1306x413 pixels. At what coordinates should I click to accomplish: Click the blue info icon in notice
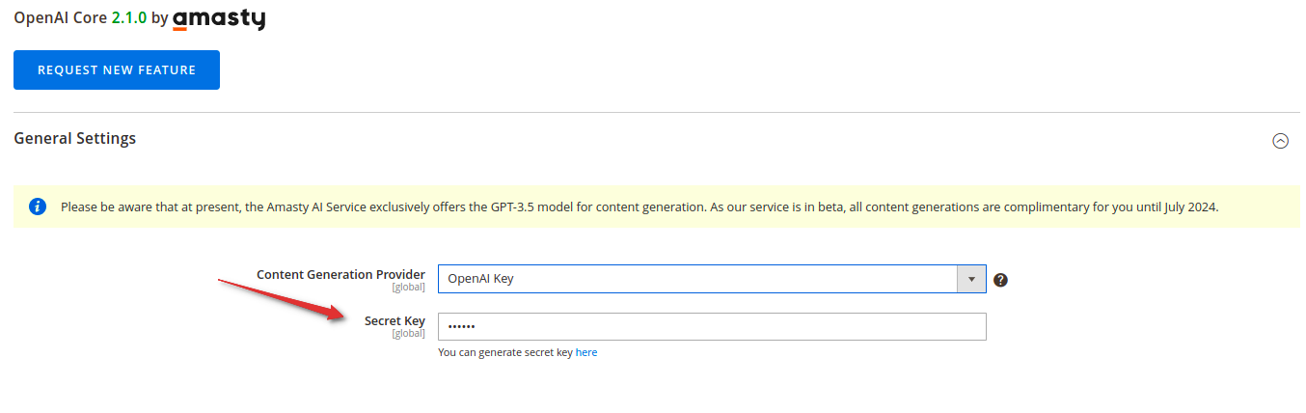point(38,206)
